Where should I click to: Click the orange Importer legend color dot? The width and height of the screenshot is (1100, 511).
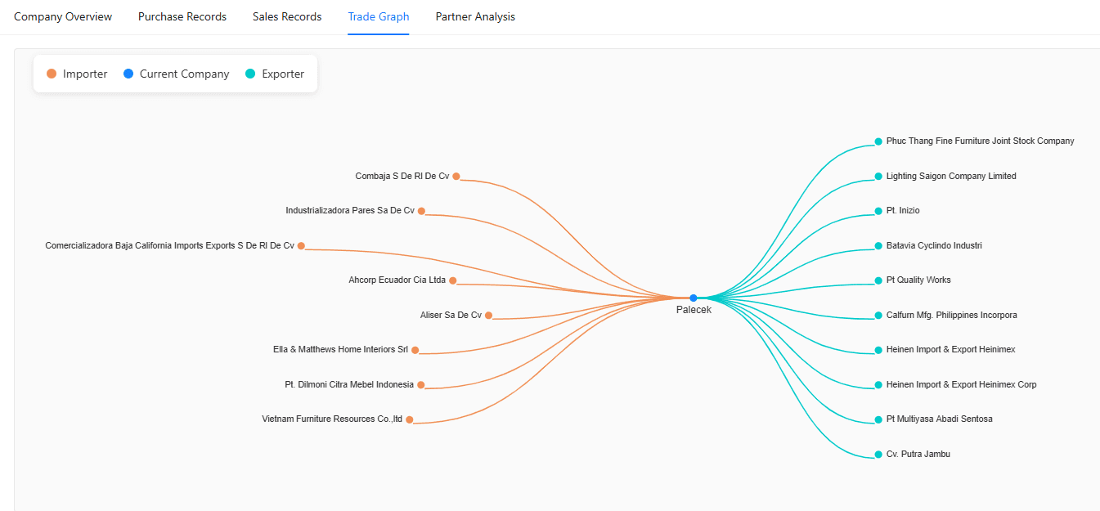coord(52,74)
